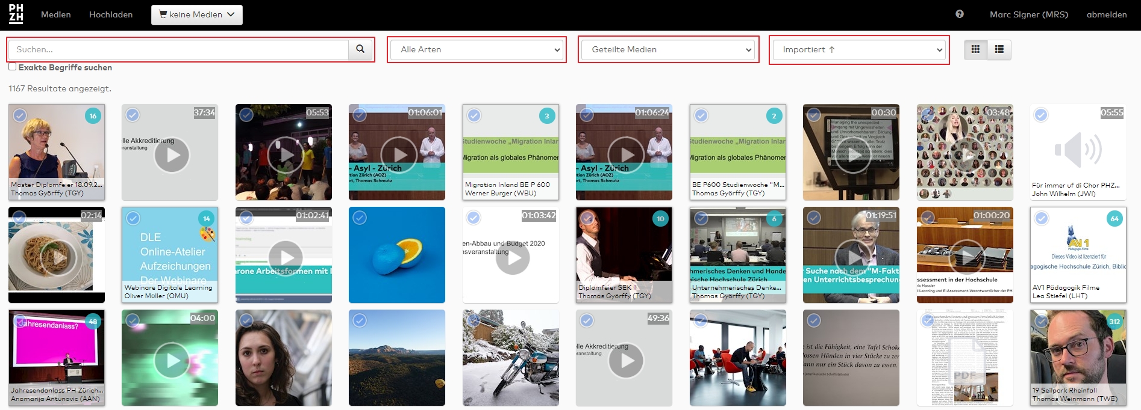Screen dimensions: 1141x410
Task: Switch to grid view
Action: (975, 49)
